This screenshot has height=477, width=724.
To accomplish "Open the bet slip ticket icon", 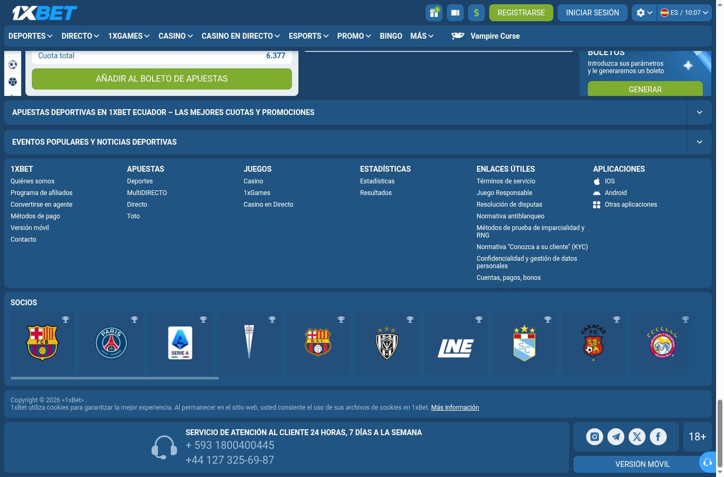I will pos(455,13).
